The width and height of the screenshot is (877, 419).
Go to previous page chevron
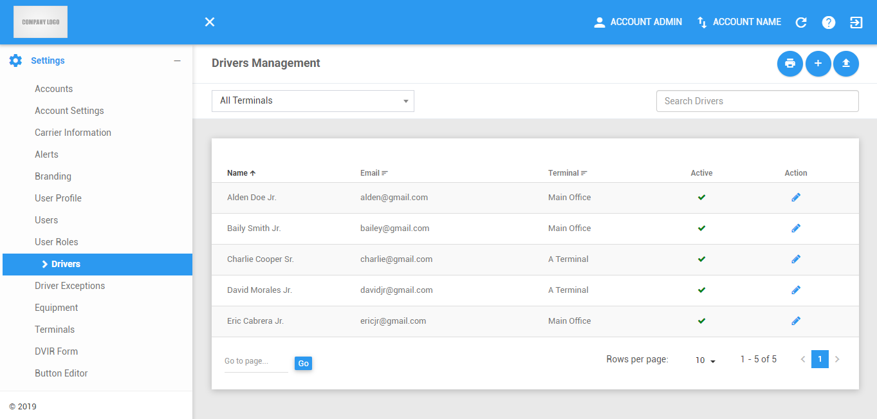[803, 359]
